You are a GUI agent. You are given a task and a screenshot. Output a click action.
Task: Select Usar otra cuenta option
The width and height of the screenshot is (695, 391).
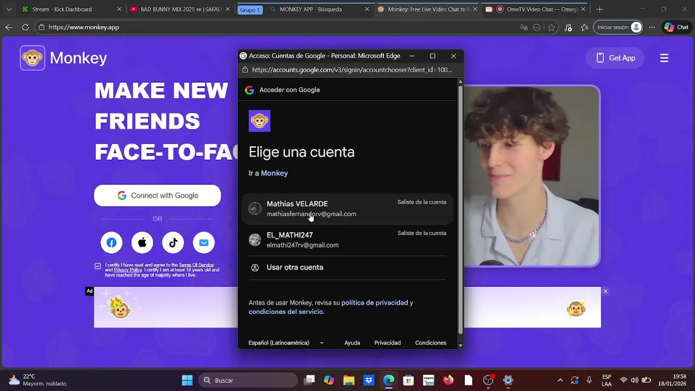(347, 267)
